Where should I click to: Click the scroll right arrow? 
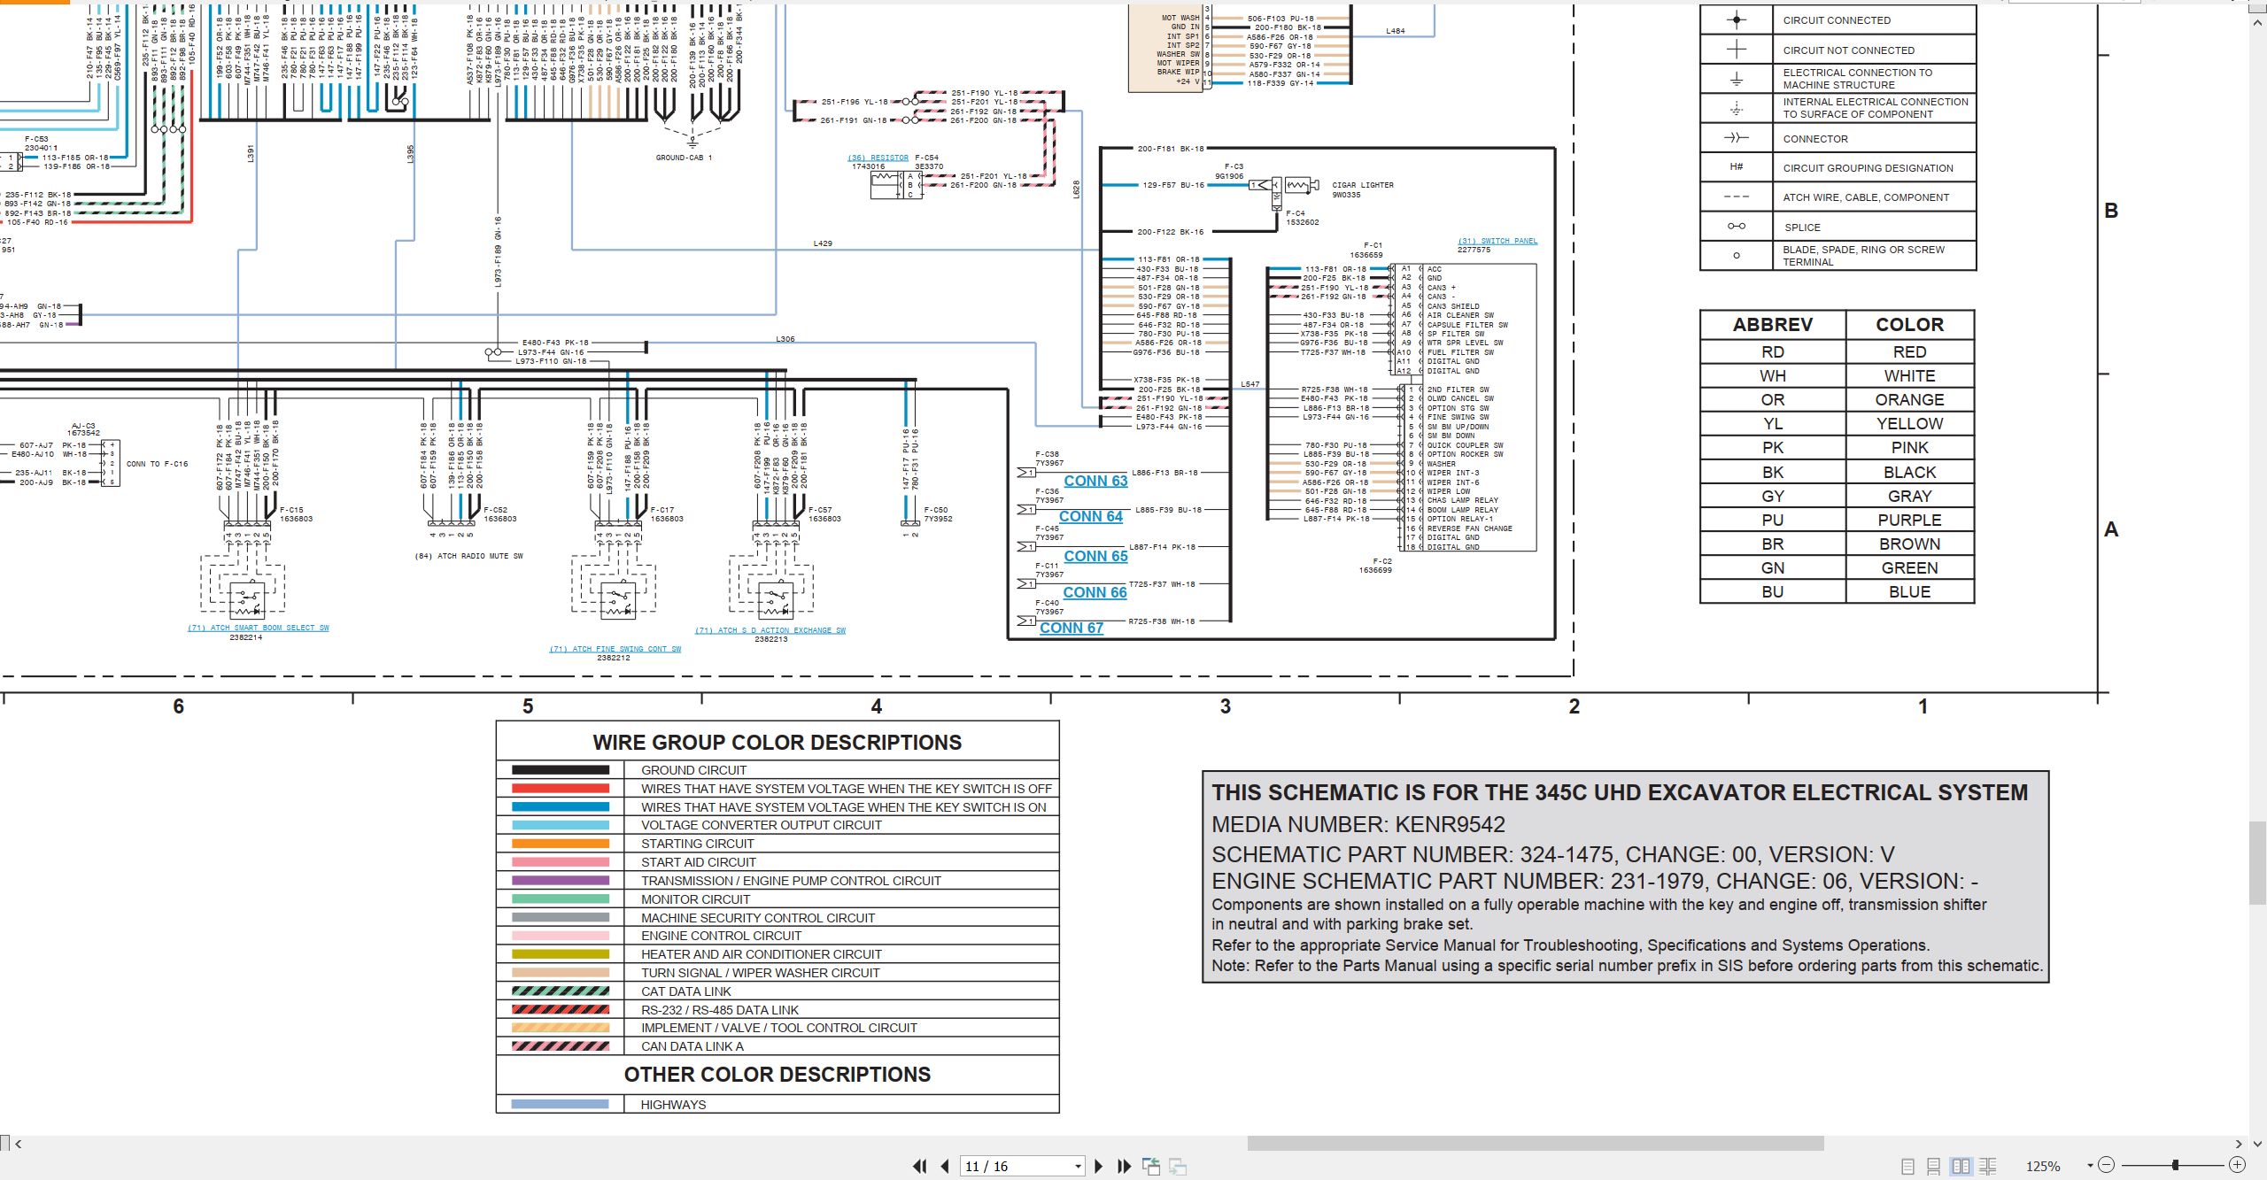click(2238, 1144)
